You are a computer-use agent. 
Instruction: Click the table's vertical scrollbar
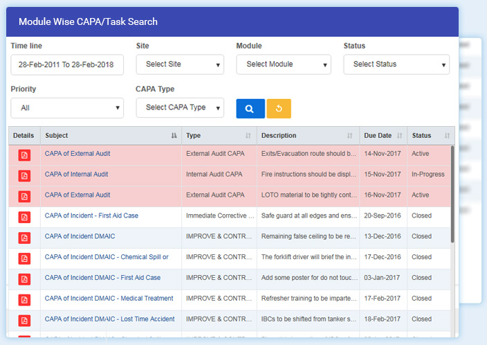[x=453, y=194]
